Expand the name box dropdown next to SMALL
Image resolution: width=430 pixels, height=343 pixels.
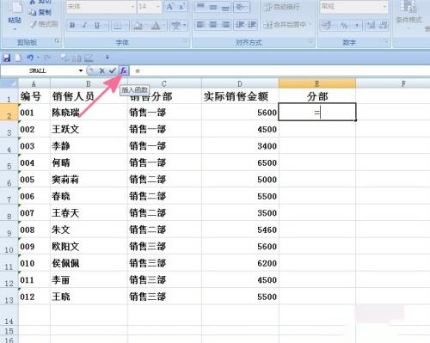(x=81, y=70)
